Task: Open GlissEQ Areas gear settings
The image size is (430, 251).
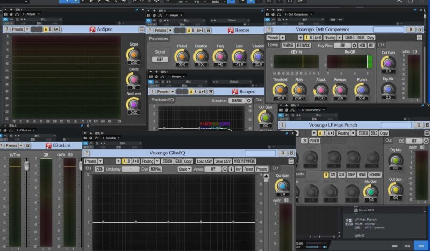Action: pyautogui.click(x=225, y=169)
